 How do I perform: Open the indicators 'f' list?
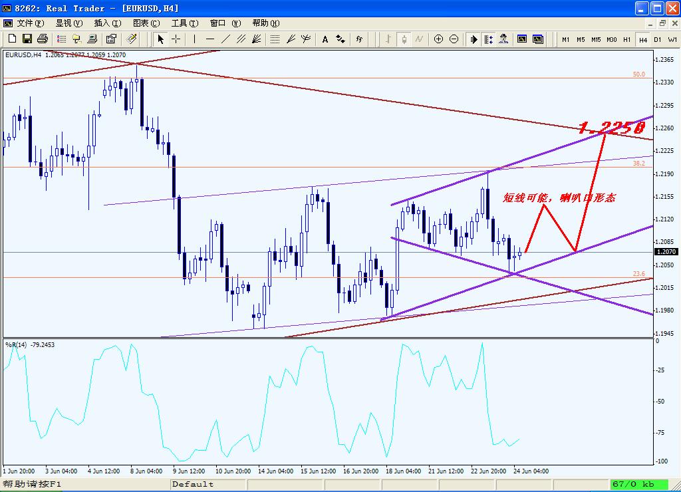(x=359, y=39)
